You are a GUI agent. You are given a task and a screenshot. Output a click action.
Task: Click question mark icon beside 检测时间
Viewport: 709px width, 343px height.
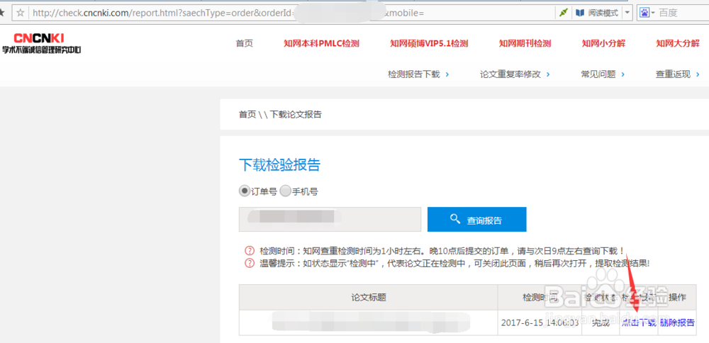click(x=250, y=250)
